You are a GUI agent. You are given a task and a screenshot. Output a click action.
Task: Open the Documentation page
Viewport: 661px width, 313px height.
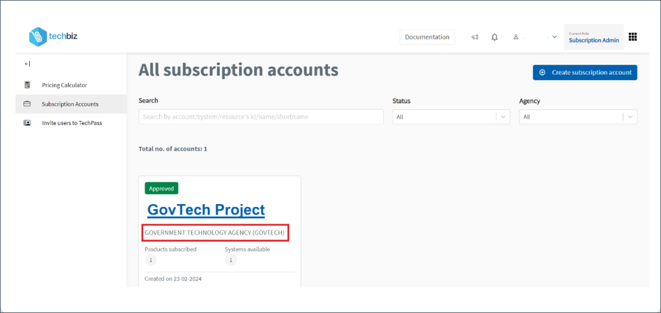(427, 37)
